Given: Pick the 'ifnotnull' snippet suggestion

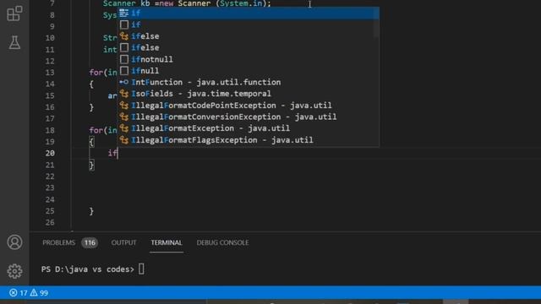Looking at the screenshot, I should point(249,59).
